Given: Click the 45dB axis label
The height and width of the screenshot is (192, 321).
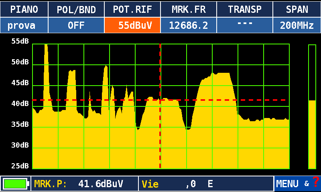Looking at the screenshot, I should (20, 83).
